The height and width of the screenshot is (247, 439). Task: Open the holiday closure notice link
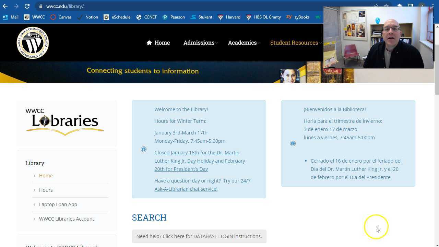pyautogui.click(x=200, y=161)
